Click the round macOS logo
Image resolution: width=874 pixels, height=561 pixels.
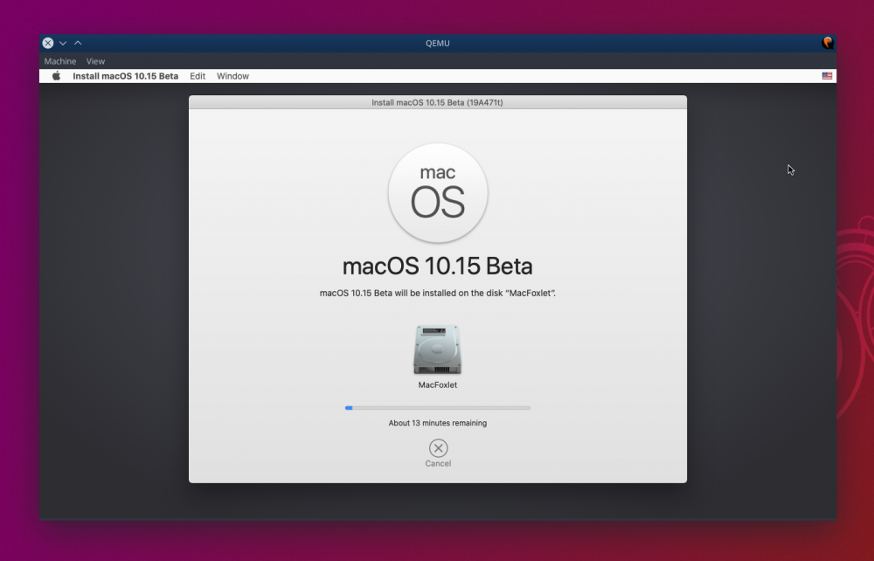(438, 193)
